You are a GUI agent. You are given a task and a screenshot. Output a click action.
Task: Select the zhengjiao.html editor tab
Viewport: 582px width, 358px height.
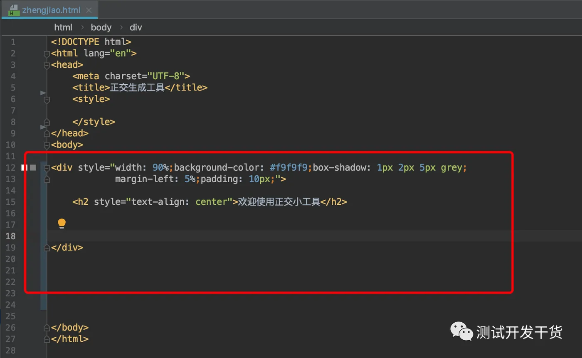click(49, 10)
